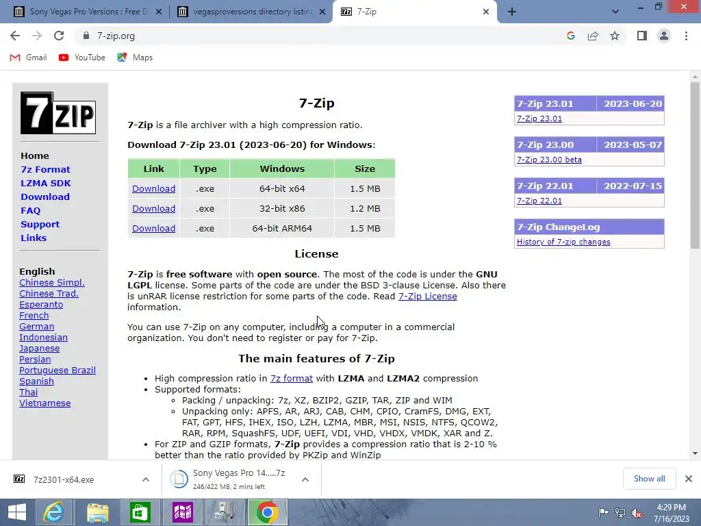Switch language to French
The image size is (701, 526).
point(34,315)
